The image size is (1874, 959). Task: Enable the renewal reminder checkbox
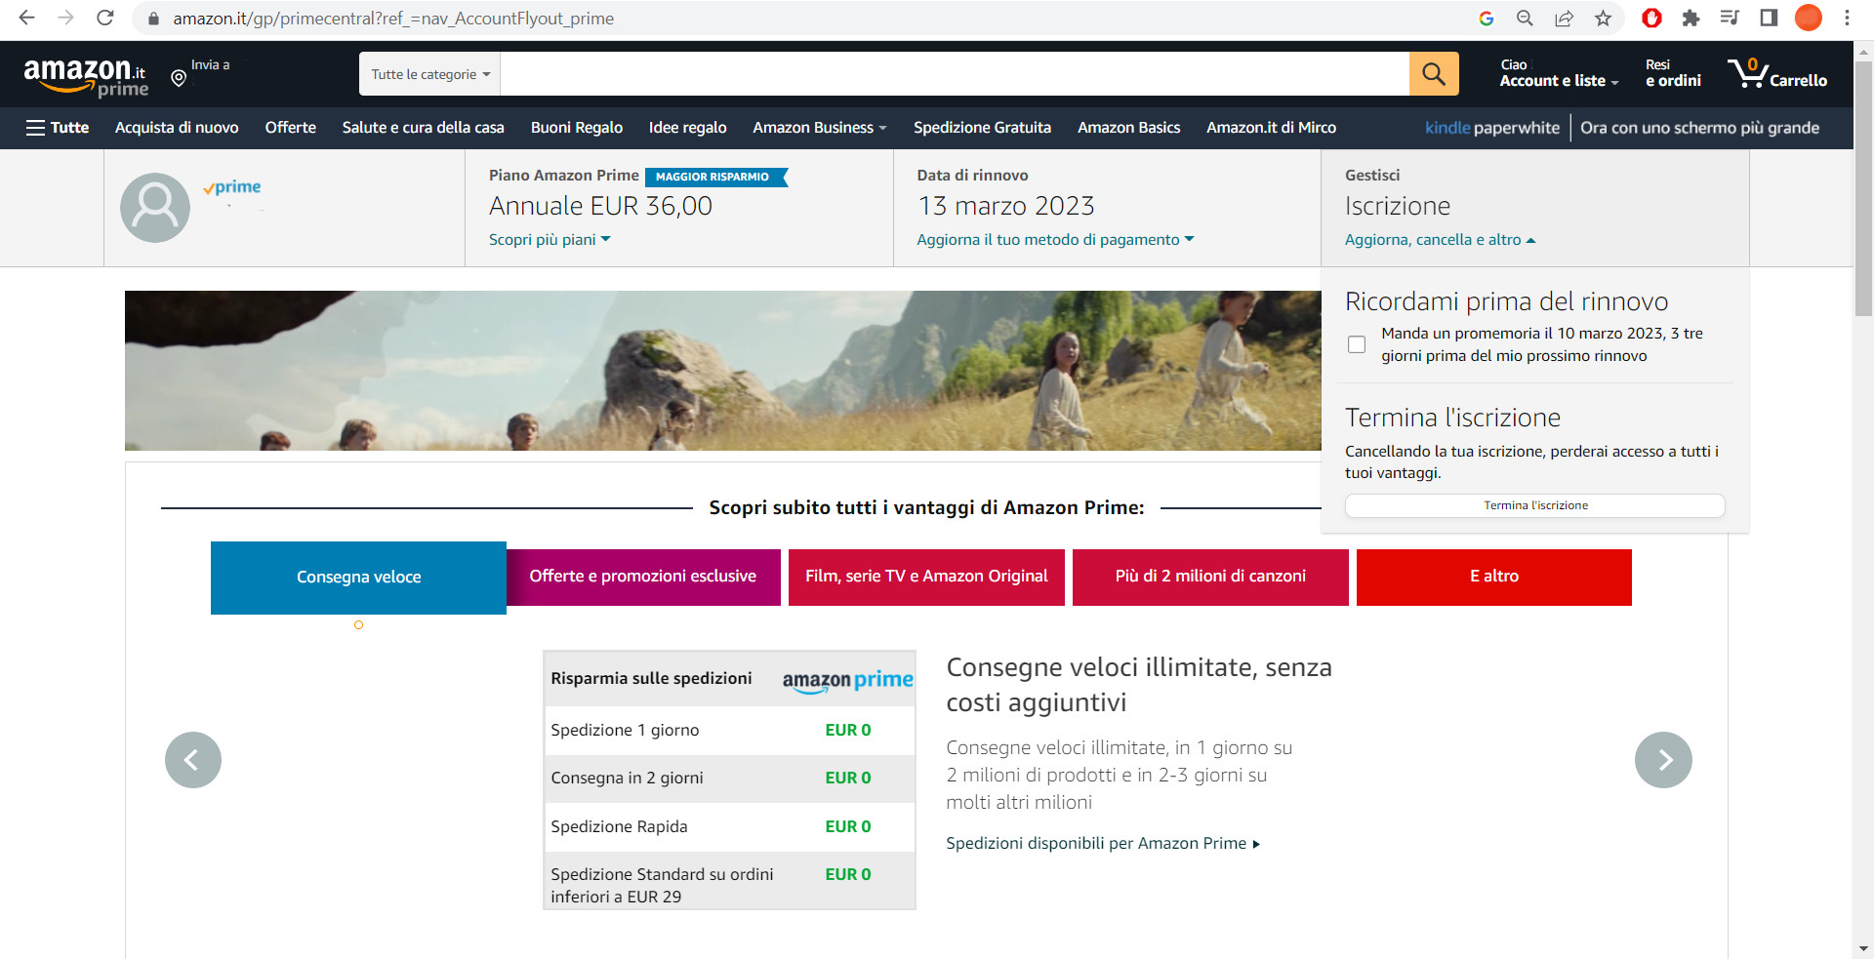[x=1357, y=344]
